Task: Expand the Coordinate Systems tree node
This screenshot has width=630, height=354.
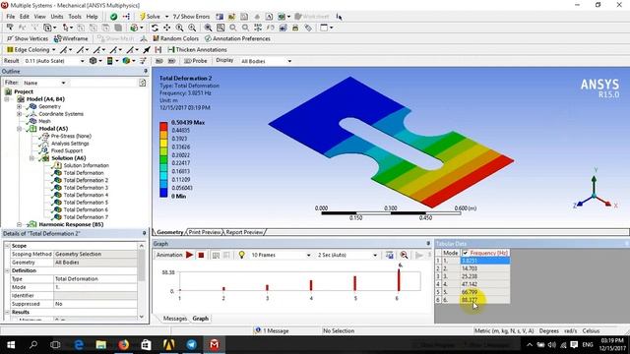Action: (x=19, y=114)
